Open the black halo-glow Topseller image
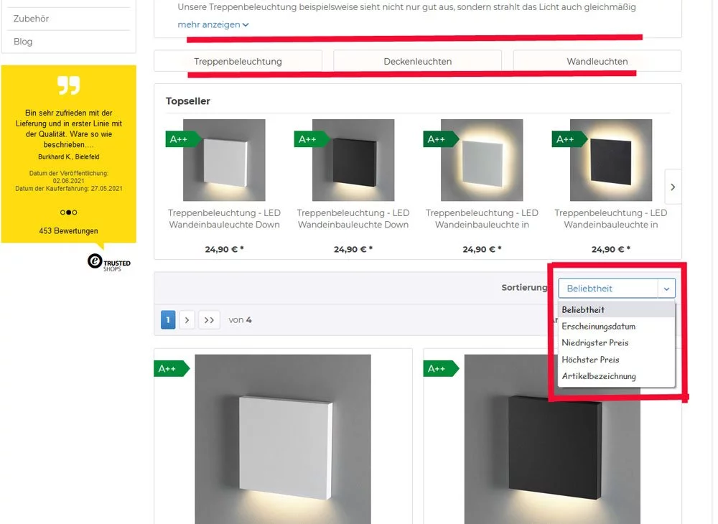Screen dimensions: 718x524 click(x=611, y=160)
